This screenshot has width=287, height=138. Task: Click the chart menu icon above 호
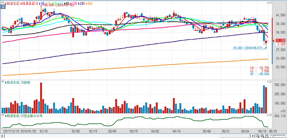[3, 3]
